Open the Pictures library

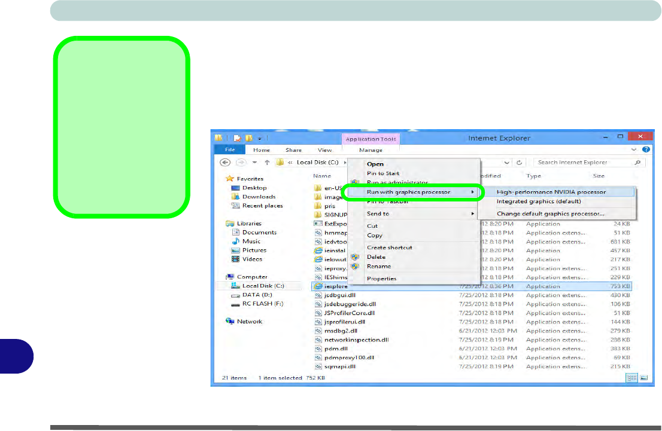(x=254, y=250)
